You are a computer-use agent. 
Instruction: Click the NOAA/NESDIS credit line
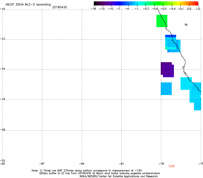[x=119, y=176]
